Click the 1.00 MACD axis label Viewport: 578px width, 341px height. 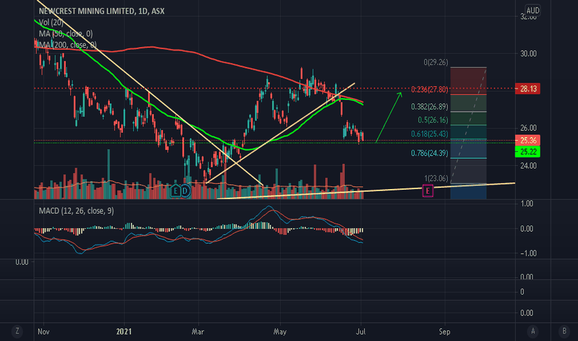(x=527, y=203)
